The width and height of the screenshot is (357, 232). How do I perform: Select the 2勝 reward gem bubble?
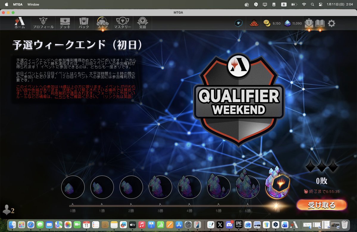click(131, 187)
